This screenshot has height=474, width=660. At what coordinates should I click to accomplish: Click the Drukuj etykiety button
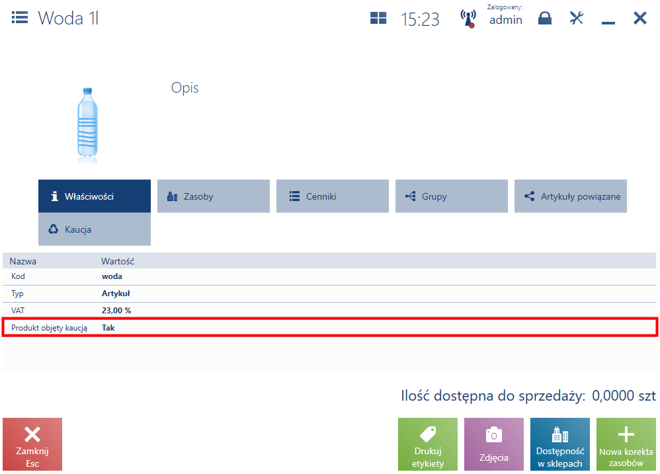tap(428, 444)
